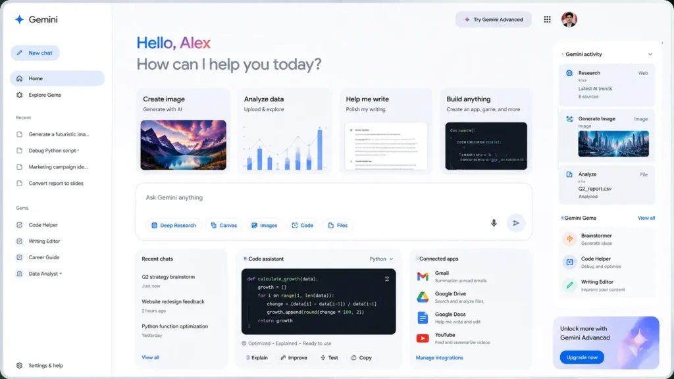Click the Writing Editor pencil icon in Gemini Gems
The height and width of the screenshot is (379, 674).
pyautogui.click(x=569, y=286)
